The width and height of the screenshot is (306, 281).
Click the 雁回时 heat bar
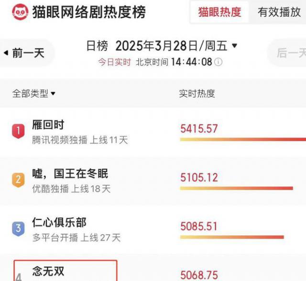242,139
